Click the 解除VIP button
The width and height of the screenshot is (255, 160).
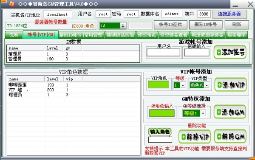click(195, 137)
